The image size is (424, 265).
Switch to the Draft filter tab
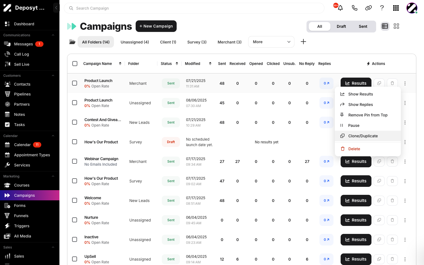pos(341,26)
